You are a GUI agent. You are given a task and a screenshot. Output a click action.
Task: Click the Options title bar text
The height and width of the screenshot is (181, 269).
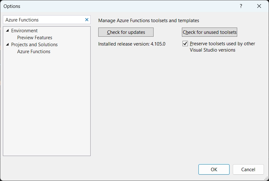[x=12, y=6]
